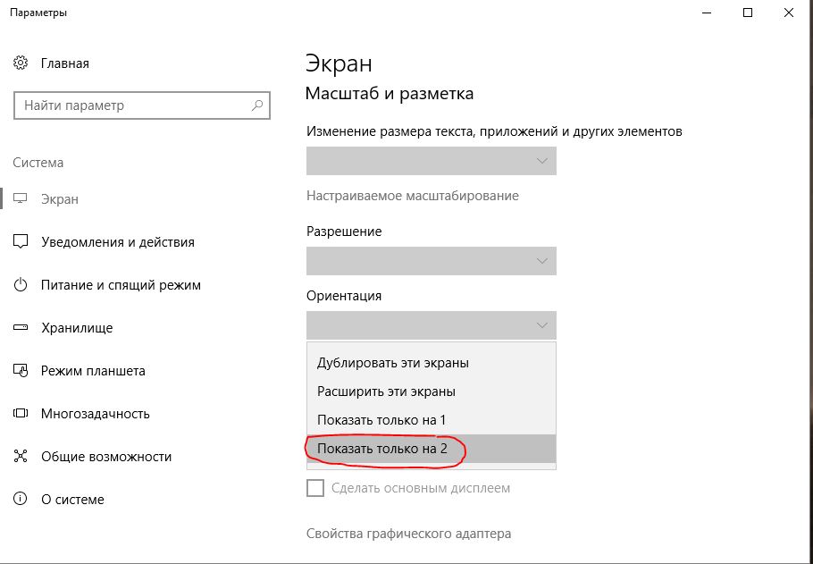Click the Главная gear icon
Image resolution: width=813 pixels, height=564 pixels.
(x=21, y=63)
